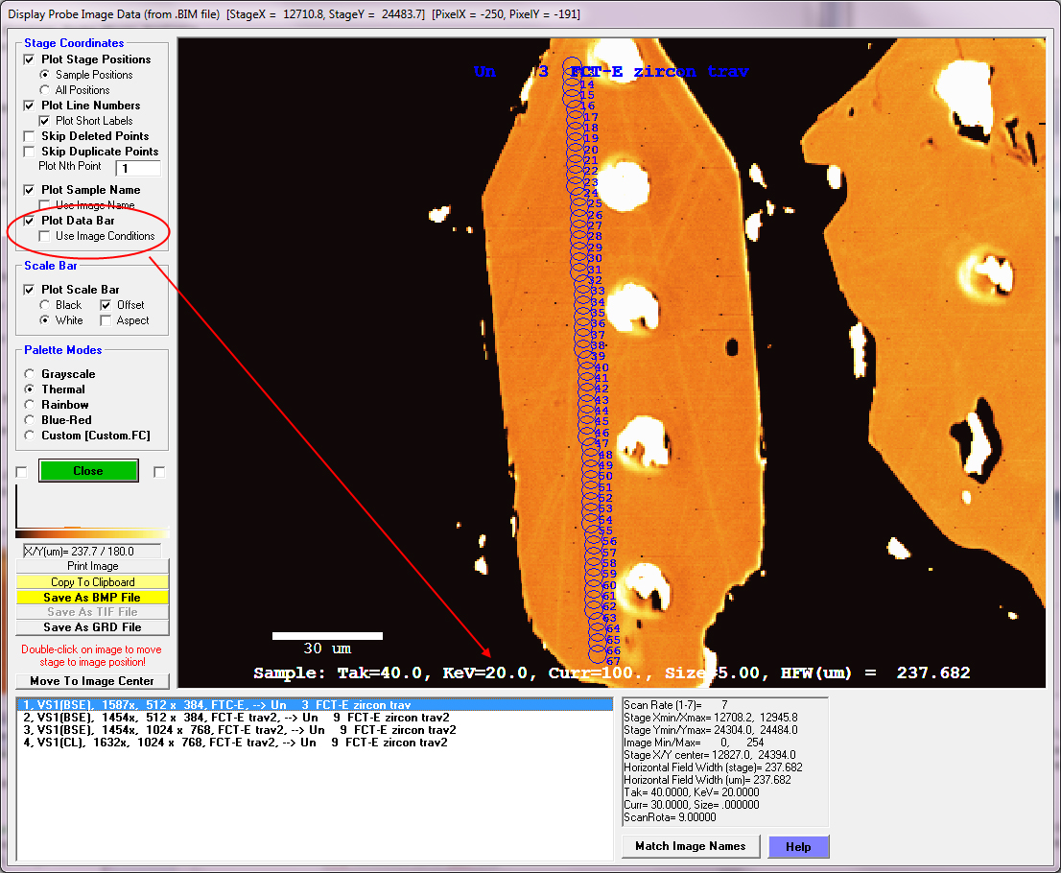Choose the Grayscale palette mode
Screen dimensions: 1061x873
pyautogui.click(x=29, y=374)
